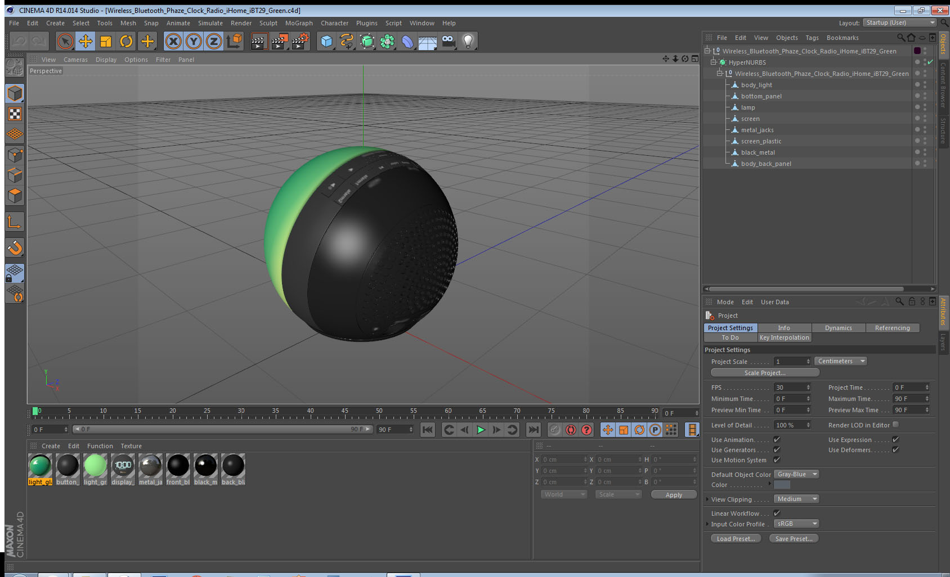This screenshot has height=577, width=950.
Task: Toggle the Z axis lock
Action: [214, 41]
